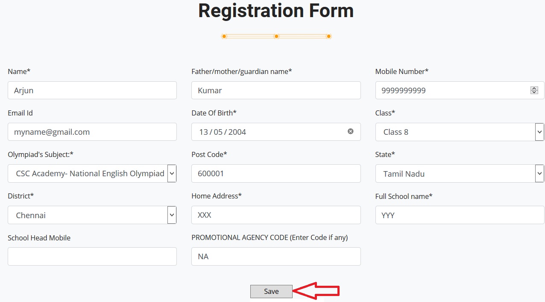Expand the District dropdown showing Chennai
This screenshot has height=302, width=545.
click(172, 215)
